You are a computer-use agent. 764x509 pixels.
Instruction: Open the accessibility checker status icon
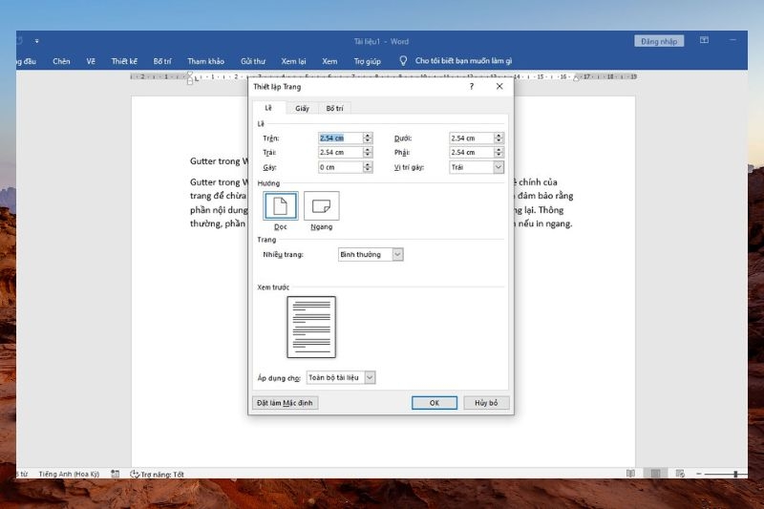click(x=136, y=474)
